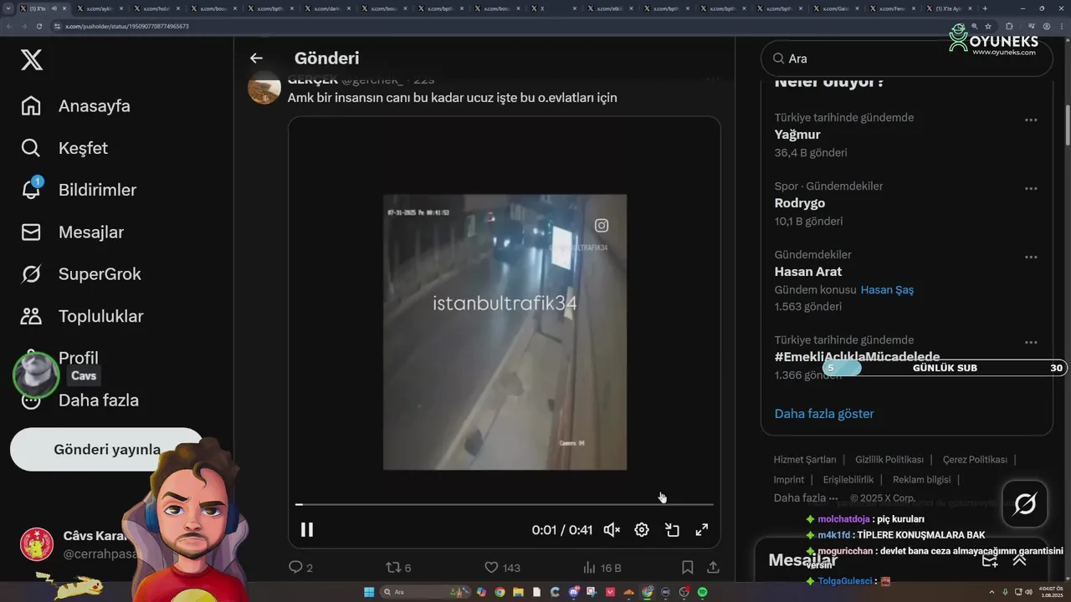Open more options for Hasan Arat trend

(1031, 258)
